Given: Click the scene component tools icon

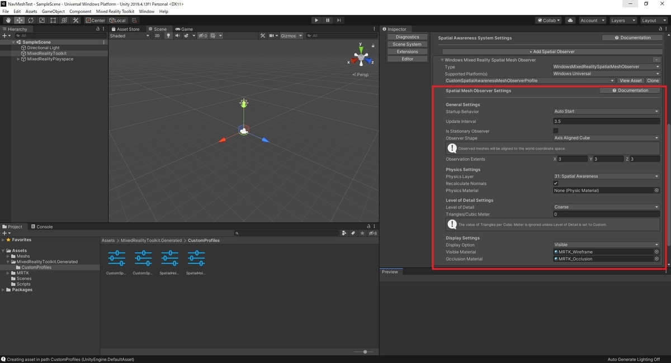Looking at the screenshot, I should point(262,36).
